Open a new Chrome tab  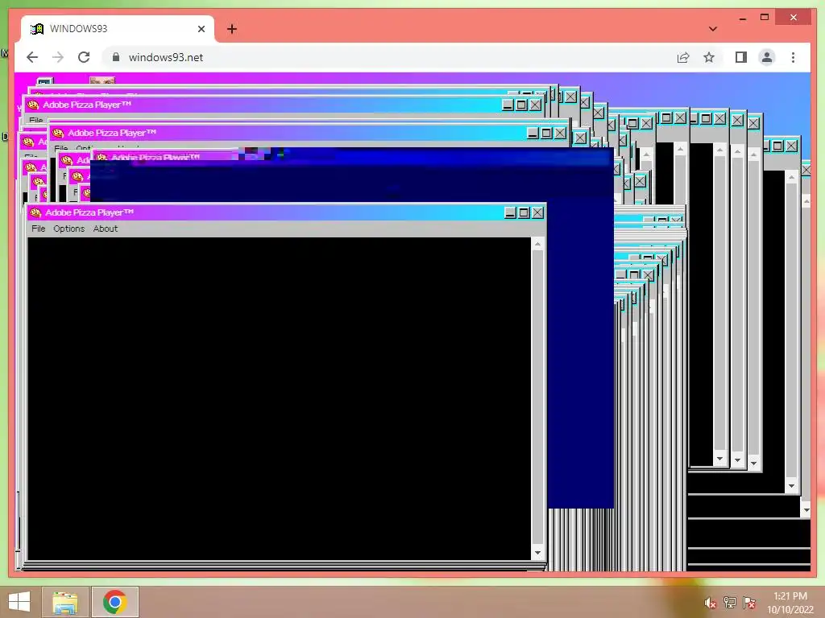coord(231,29)
